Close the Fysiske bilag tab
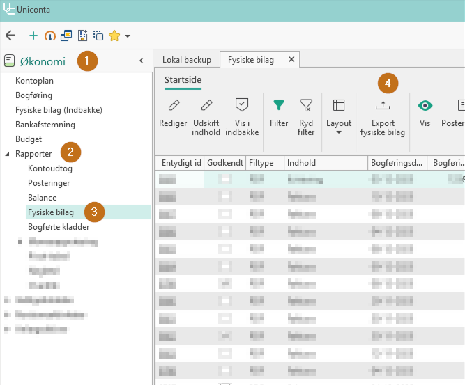The height and width of the screenshot is (385, 465). click(291, 60)
